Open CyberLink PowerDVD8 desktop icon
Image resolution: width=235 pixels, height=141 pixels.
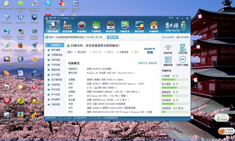[21, 62]
